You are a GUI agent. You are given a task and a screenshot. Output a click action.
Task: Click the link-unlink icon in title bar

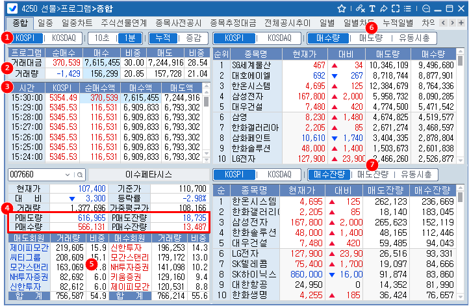click(x=361, y=8)
